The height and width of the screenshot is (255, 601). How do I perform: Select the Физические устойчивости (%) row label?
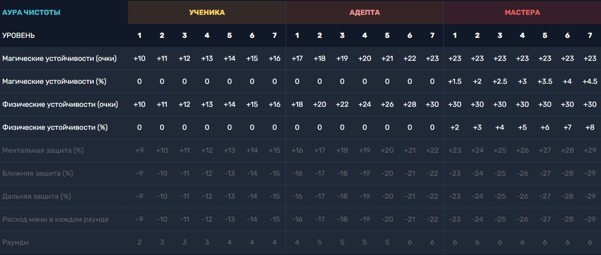tap(55, 127)
